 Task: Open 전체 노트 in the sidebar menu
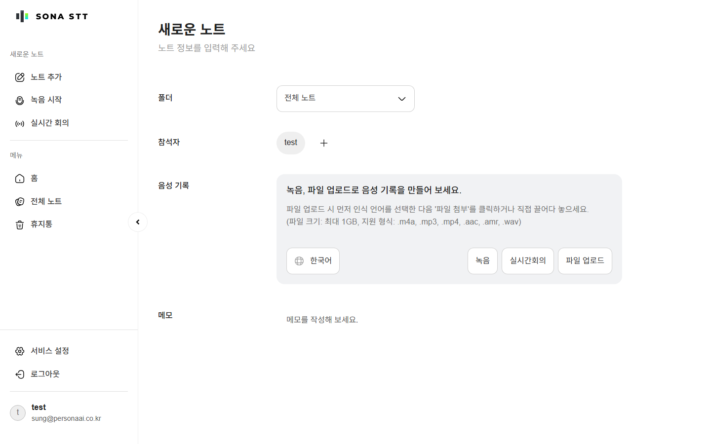click(x=69, y=201)
